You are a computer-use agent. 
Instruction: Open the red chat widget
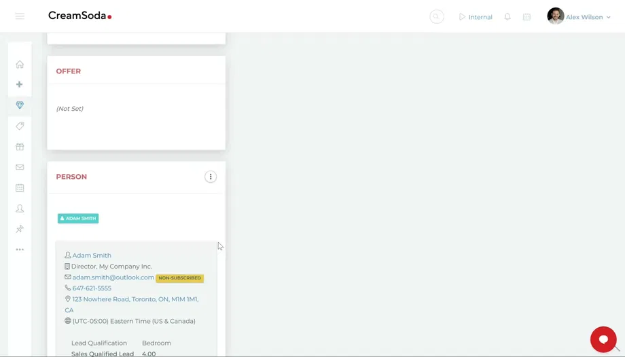point(603,339)
